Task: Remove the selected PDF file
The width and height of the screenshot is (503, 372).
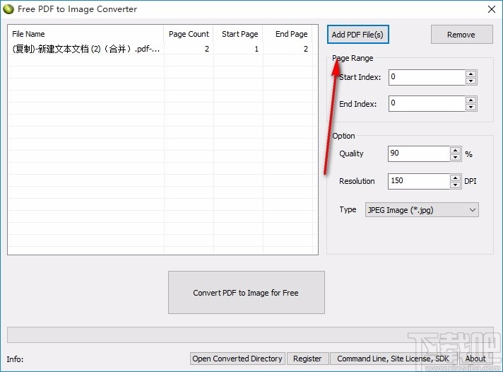Action: coord(461,35)
